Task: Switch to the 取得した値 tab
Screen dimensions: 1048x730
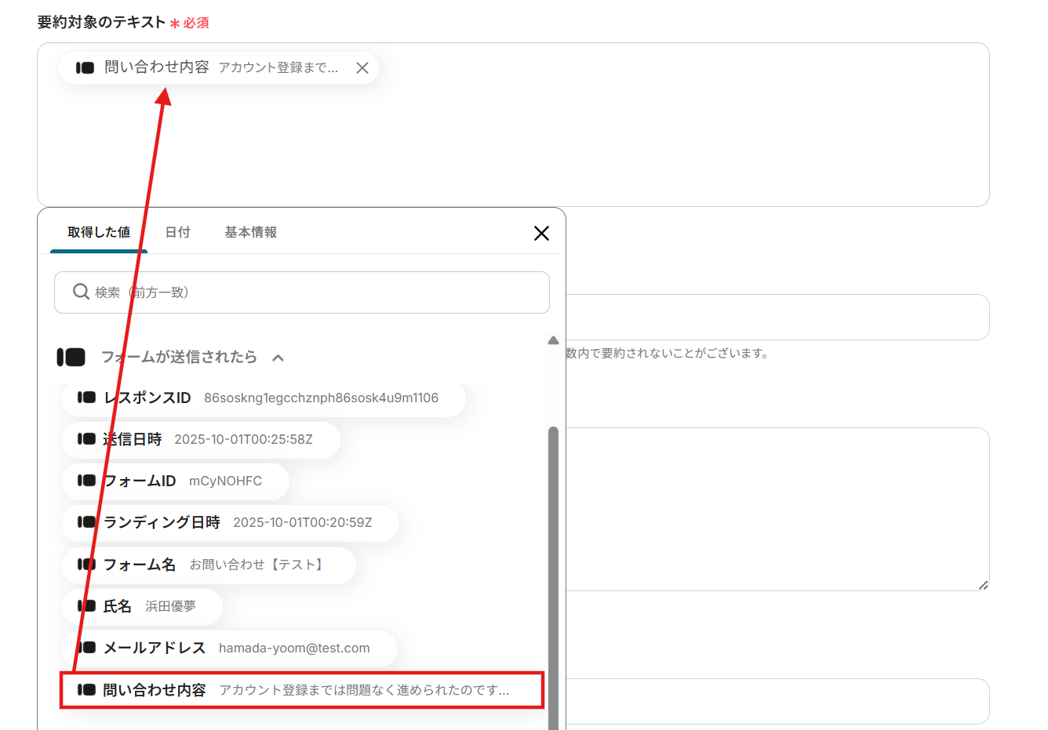Action: 99,232
